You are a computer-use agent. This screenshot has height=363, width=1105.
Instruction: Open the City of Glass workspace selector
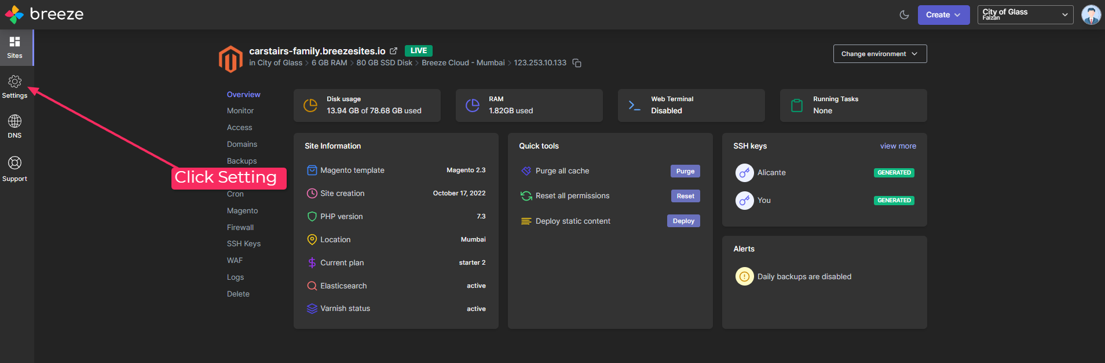point(1025,15)
